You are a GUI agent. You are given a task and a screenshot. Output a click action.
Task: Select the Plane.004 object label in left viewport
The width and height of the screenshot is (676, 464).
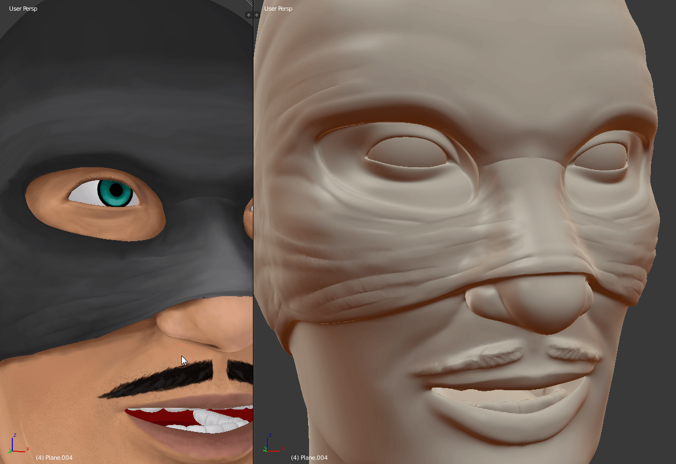click(x=54, y=458)
